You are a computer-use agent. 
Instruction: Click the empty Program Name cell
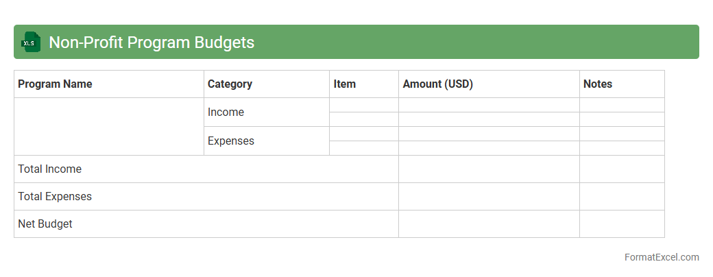point(109,127)
